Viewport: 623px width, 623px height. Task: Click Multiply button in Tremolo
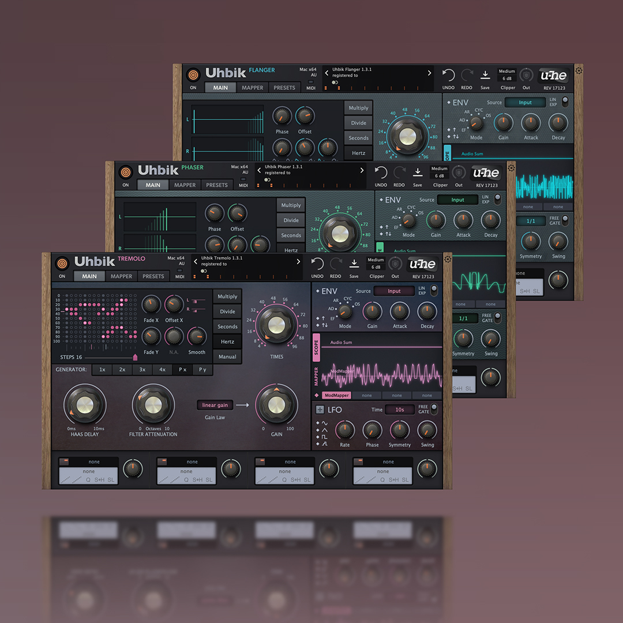point(227,297)
